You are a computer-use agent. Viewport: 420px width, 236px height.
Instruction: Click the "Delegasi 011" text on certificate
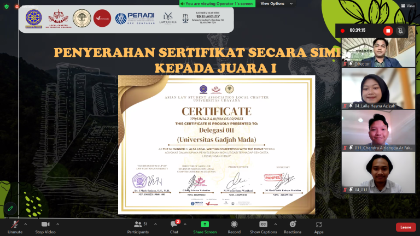217,131
